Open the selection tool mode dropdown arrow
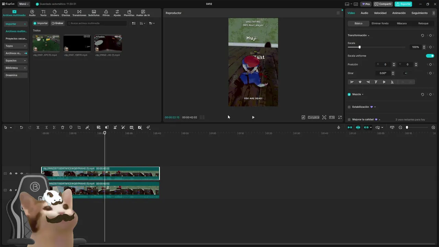The height and width of the screenshot is (247, 439). pyautogui.click(x=11, y=128)
